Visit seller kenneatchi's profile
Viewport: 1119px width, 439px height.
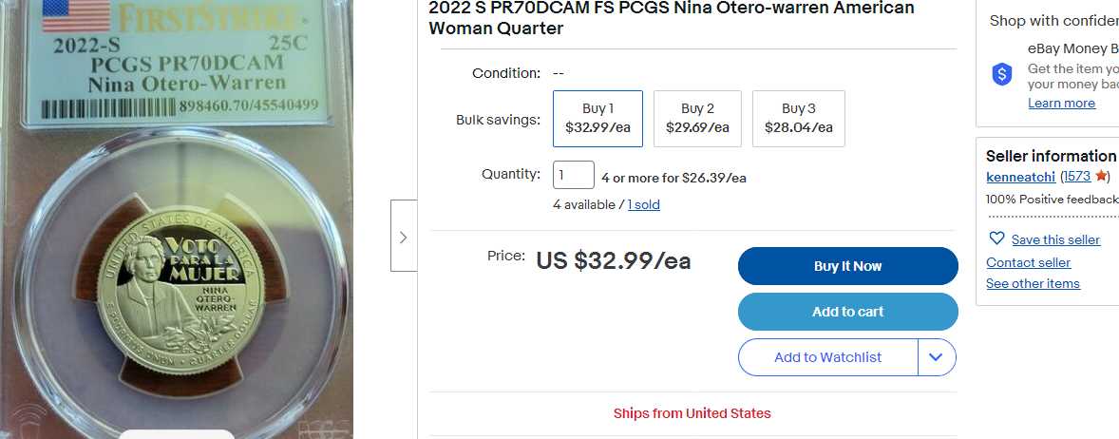coord(1020,177)
